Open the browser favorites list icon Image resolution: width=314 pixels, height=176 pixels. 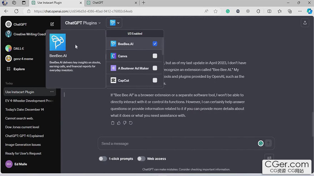tap(279, 11)
